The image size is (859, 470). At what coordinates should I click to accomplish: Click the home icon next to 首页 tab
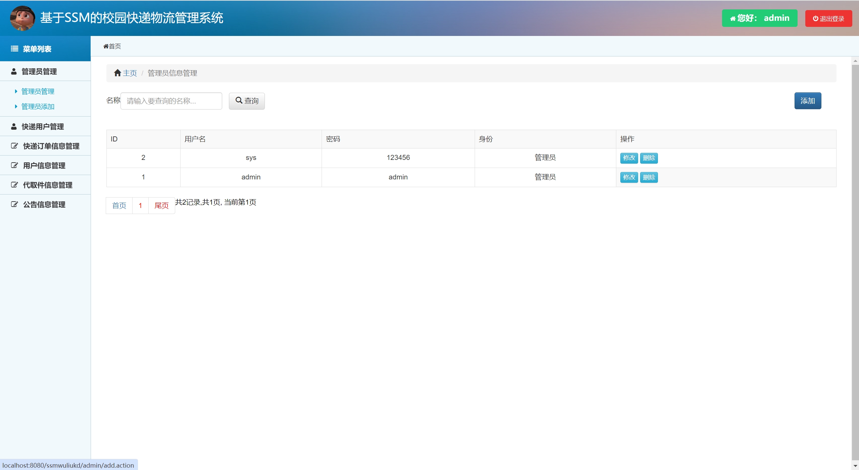(x=106, y=46)
